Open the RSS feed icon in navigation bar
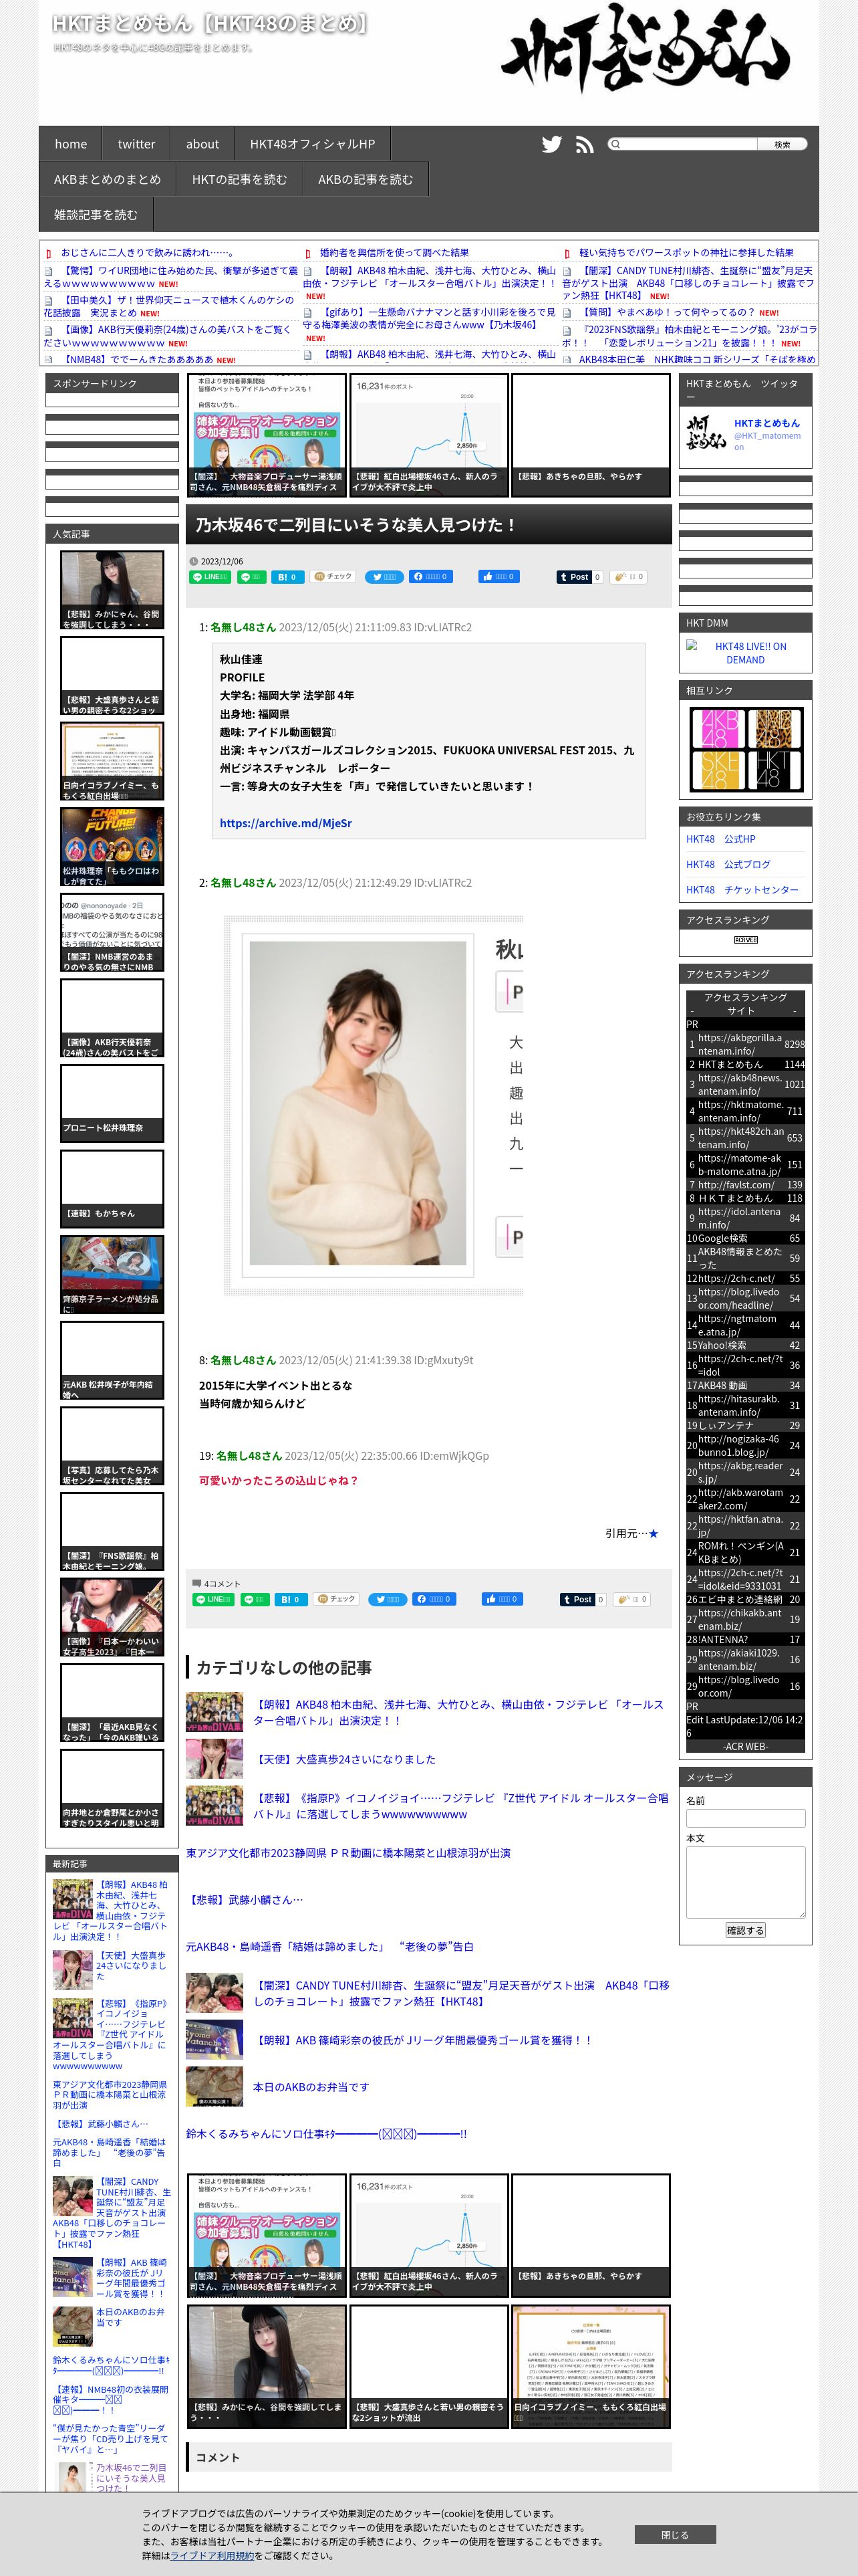This screenshot has width=858, height=2576. click(x=585, y=144)
